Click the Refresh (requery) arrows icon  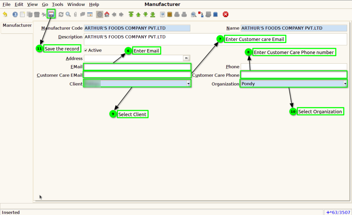coord(61,14)
